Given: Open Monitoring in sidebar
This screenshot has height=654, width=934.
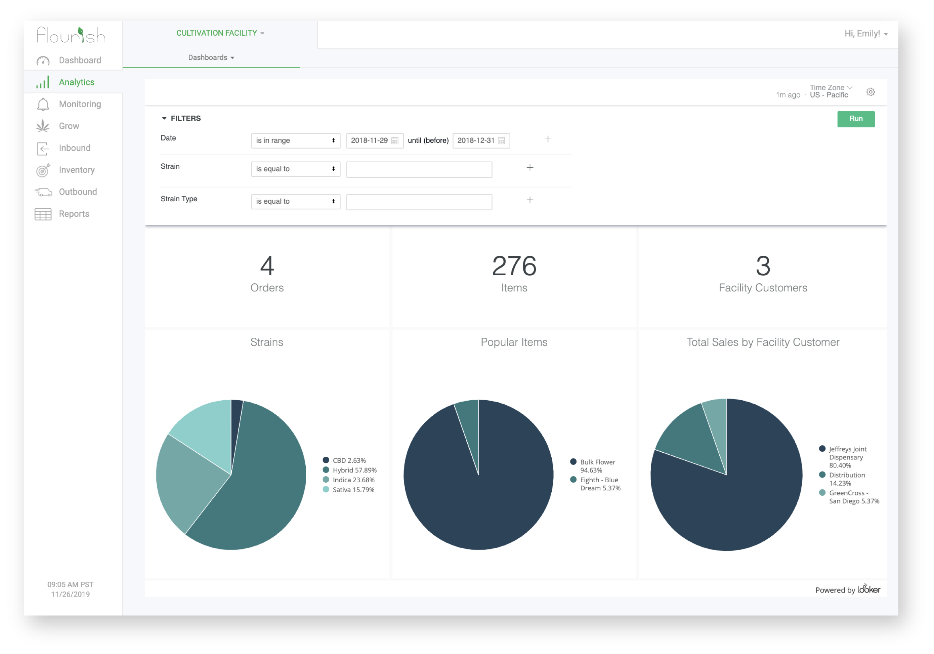Looking at the screenshot, I should click(x=73, y=104).
